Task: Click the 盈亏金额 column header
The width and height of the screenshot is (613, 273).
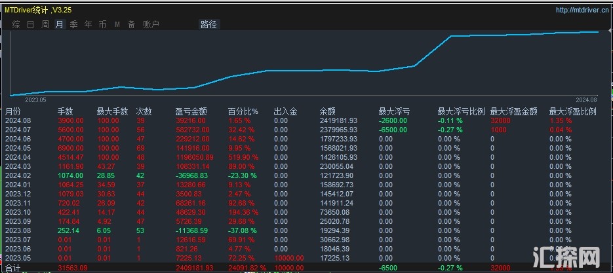Action: pos(191,111)
